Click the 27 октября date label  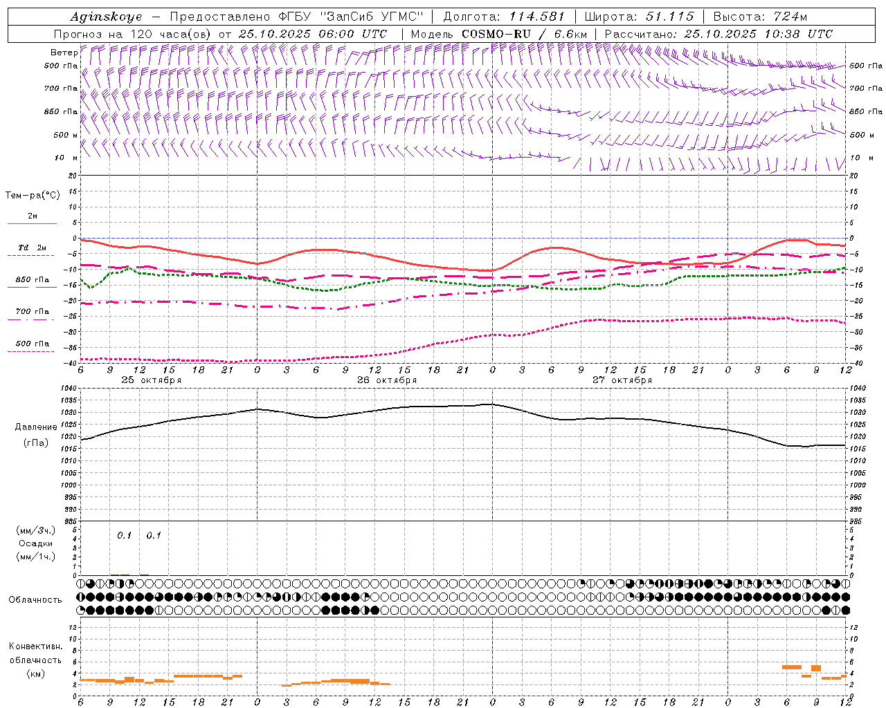pos(622,380)
